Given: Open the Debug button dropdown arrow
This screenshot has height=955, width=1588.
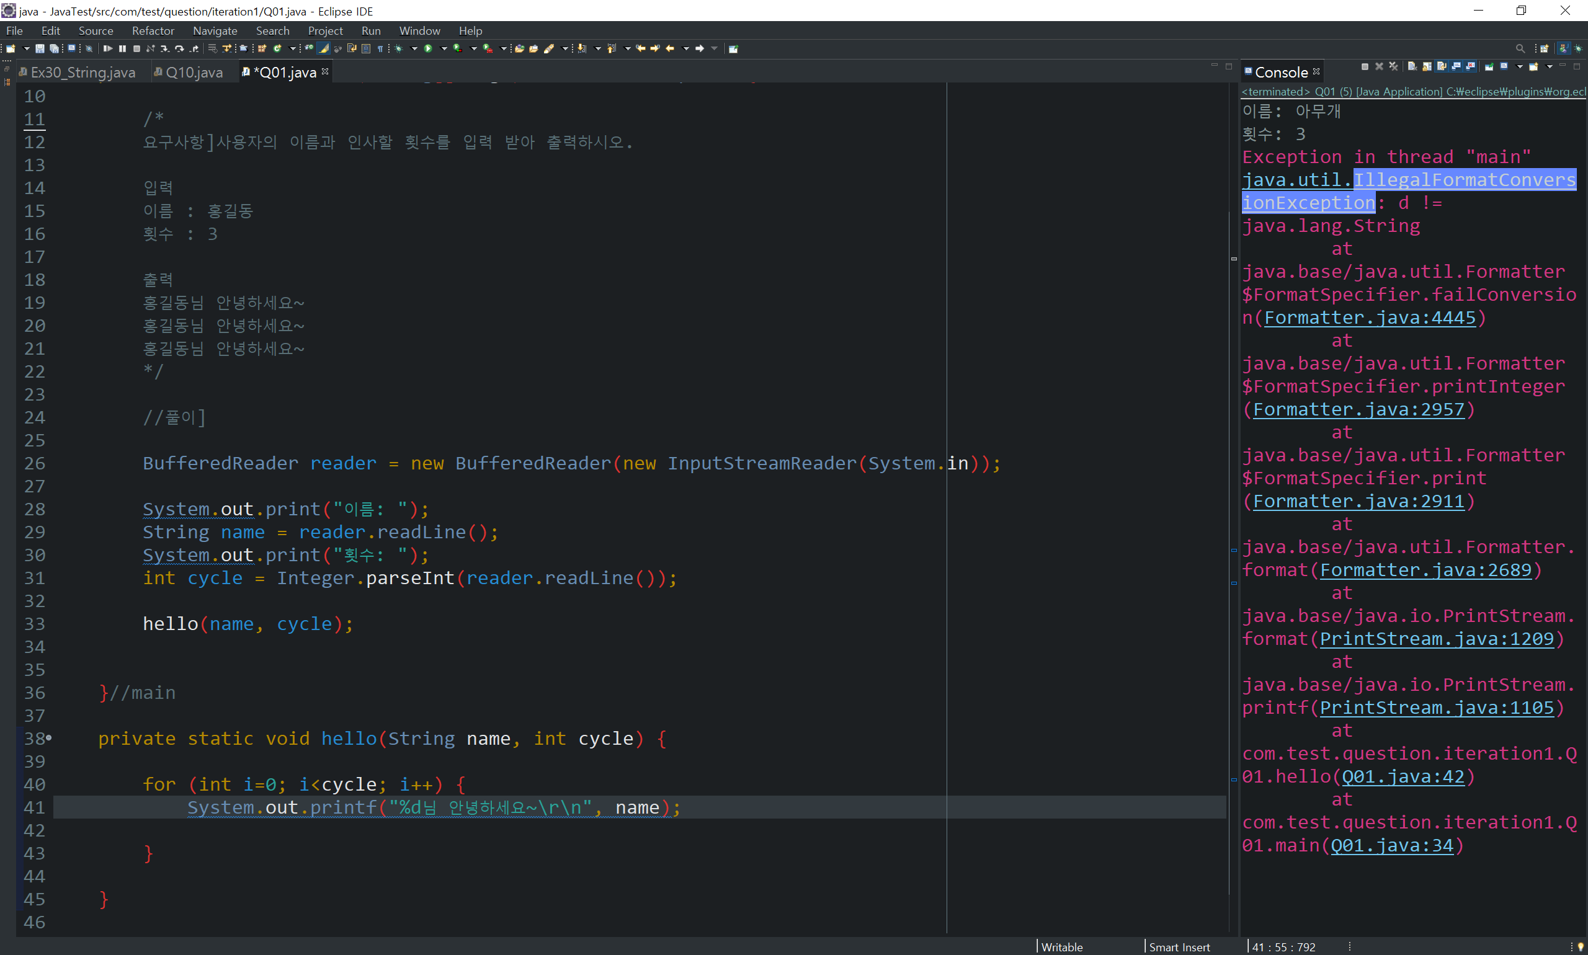Looking at the screenshot, I should pos(414,49).
